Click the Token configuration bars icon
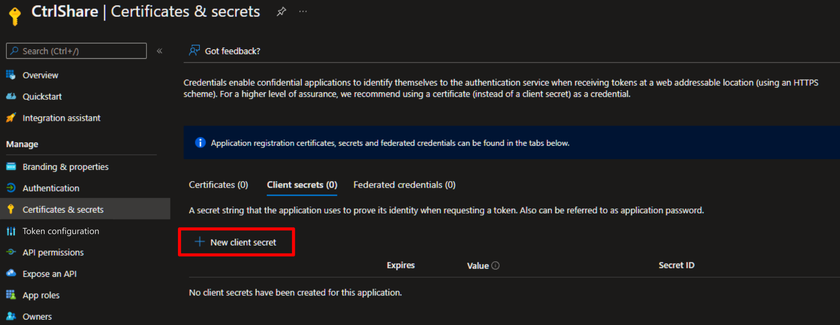 tap(11, 231)
